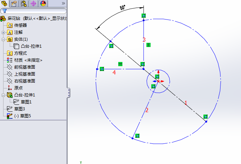Select the 传感器 sensors folder
The width and height of the screenshot is (241, 164).
[x=20, y=25]
